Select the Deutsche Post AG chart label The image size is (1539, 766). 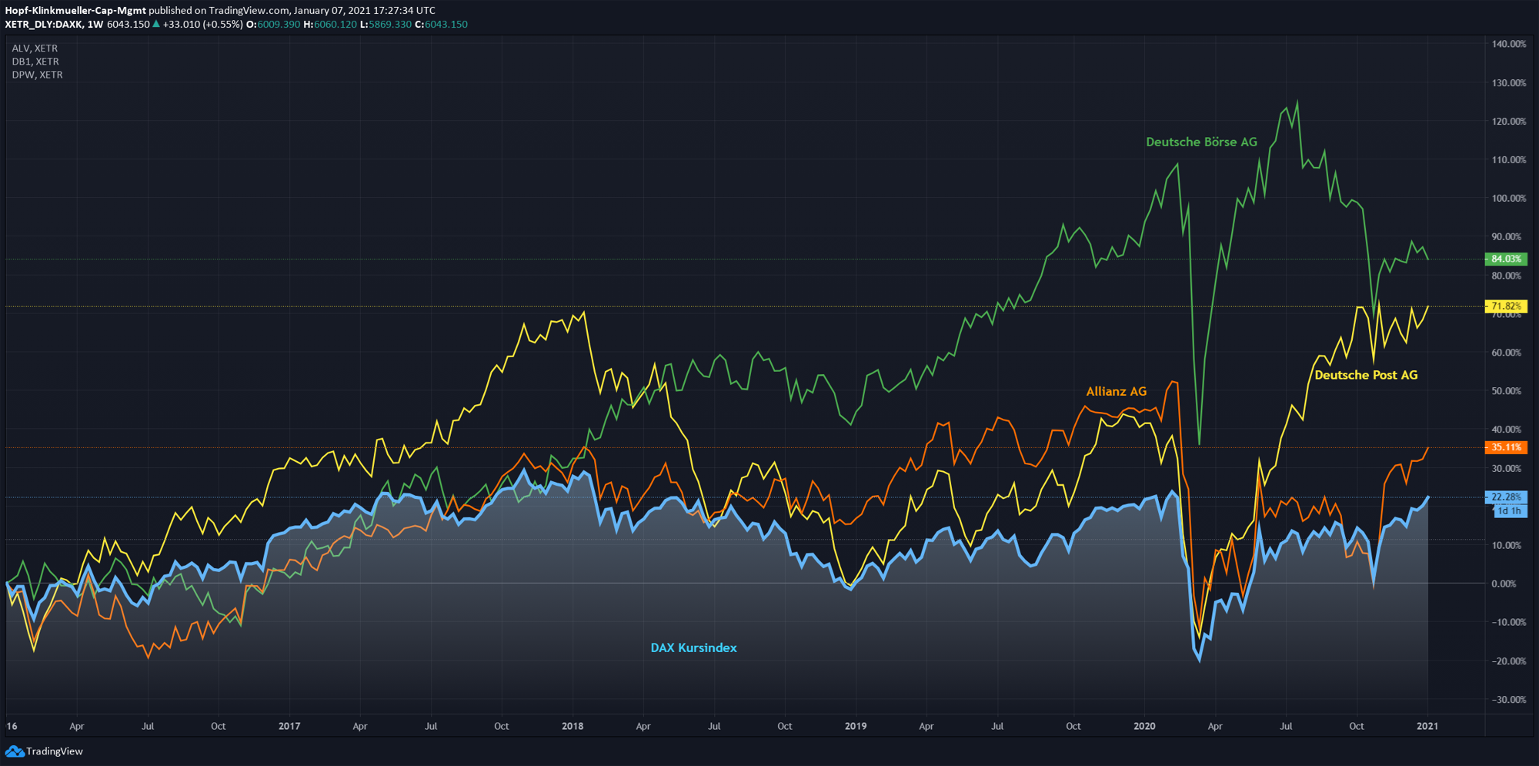pyautogui.click(x=1366, y=375)
